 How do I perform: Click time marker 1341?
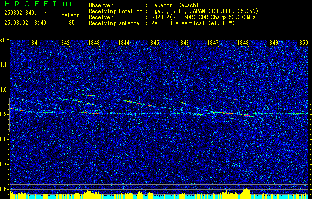(x=34, y=43)
